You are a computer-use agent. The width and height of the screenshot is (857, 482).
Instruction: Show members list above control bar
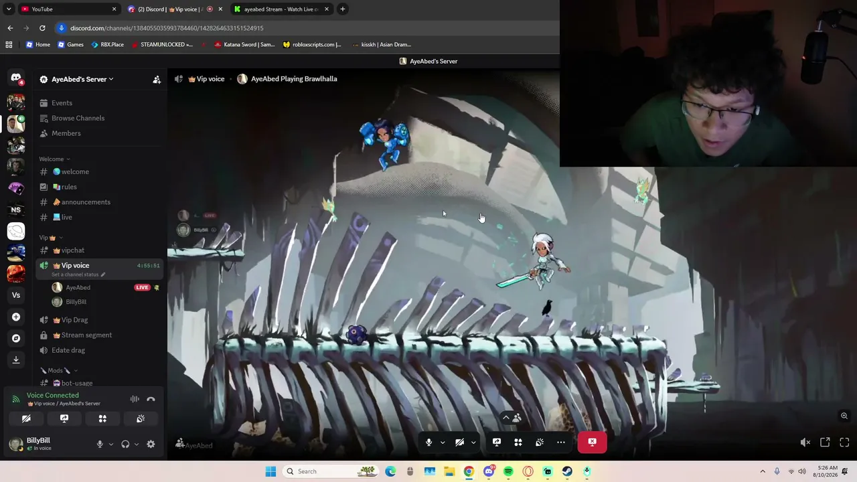(512, 418)
